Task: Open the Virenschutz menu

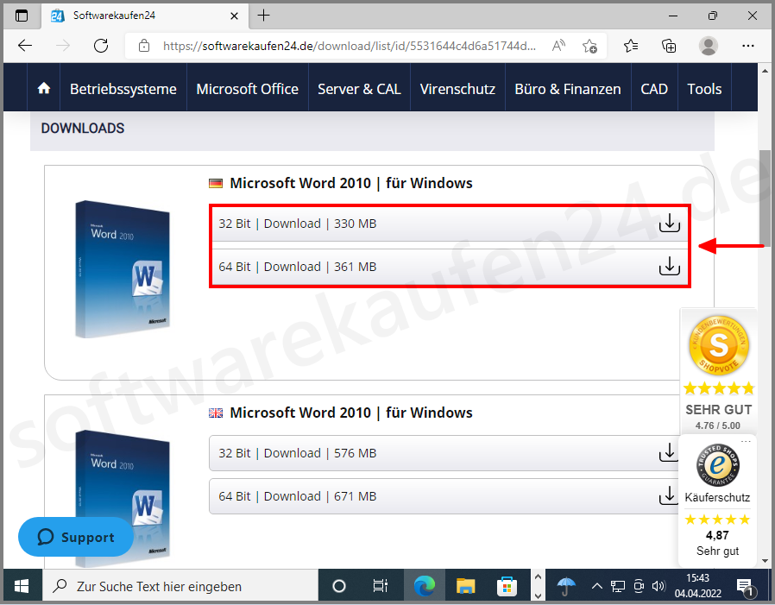Action: coord(457,89)
